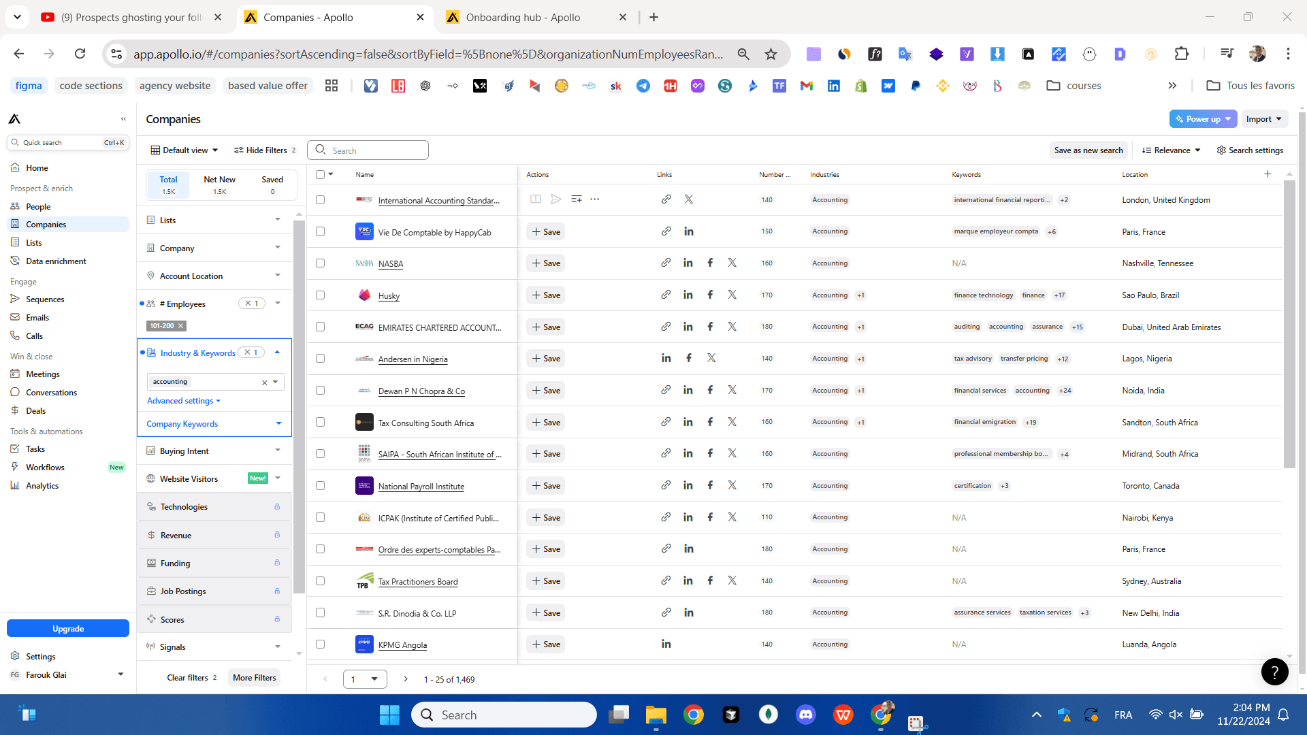The image size is (1307, 735).
Task: Click send email icon in first row actions
Action: pos(555,199)
